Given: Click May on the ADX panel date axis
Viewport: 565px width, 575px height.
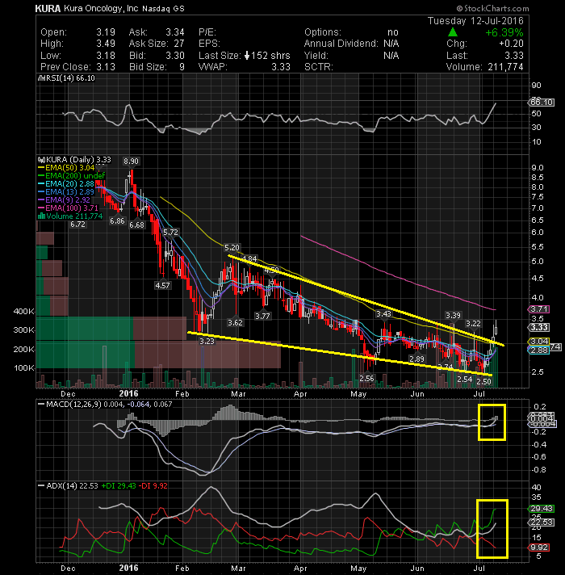Looking at the screenshot, I should 358,569.
